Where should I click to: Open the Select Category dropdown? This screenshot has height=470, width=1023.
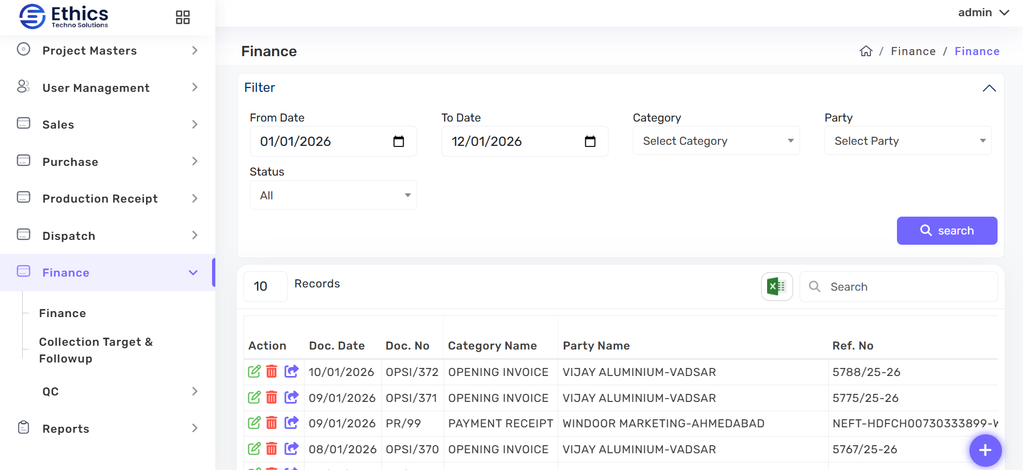[716, 141]
